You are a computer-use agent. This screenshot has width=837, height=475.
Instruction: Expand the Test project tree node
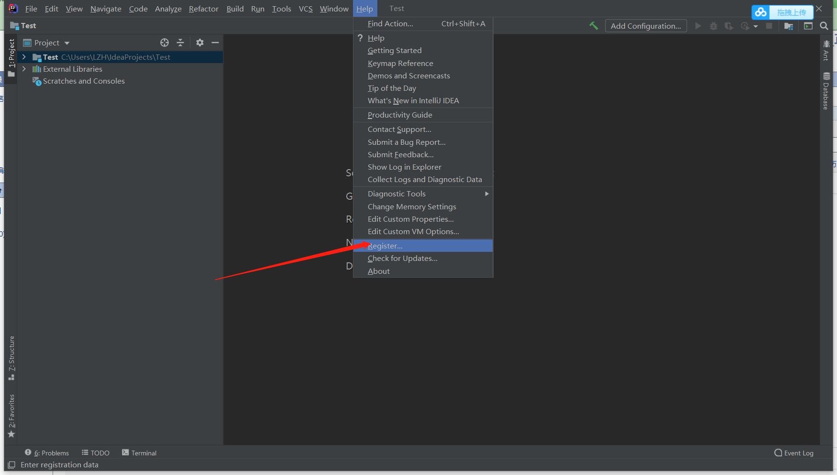24,57
